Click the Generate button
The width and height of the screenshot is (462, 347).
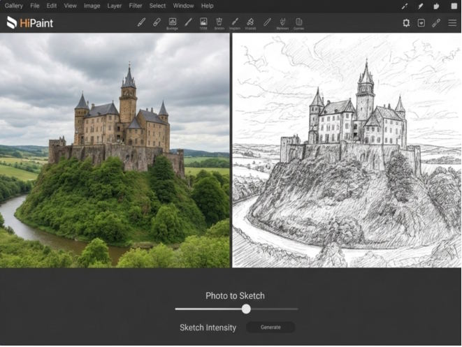270,327
